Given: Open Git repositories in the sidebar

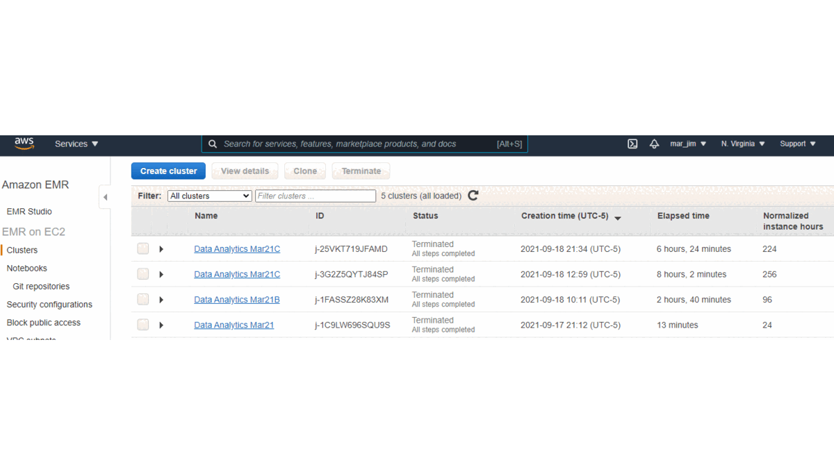Looking at the screenshot, I should pyautogui.click(x=41, y=287).
